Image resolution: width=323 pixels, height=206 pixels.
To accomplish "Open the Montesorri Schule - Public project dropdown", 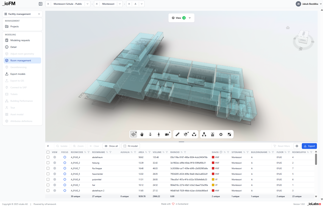I will 87,4.
